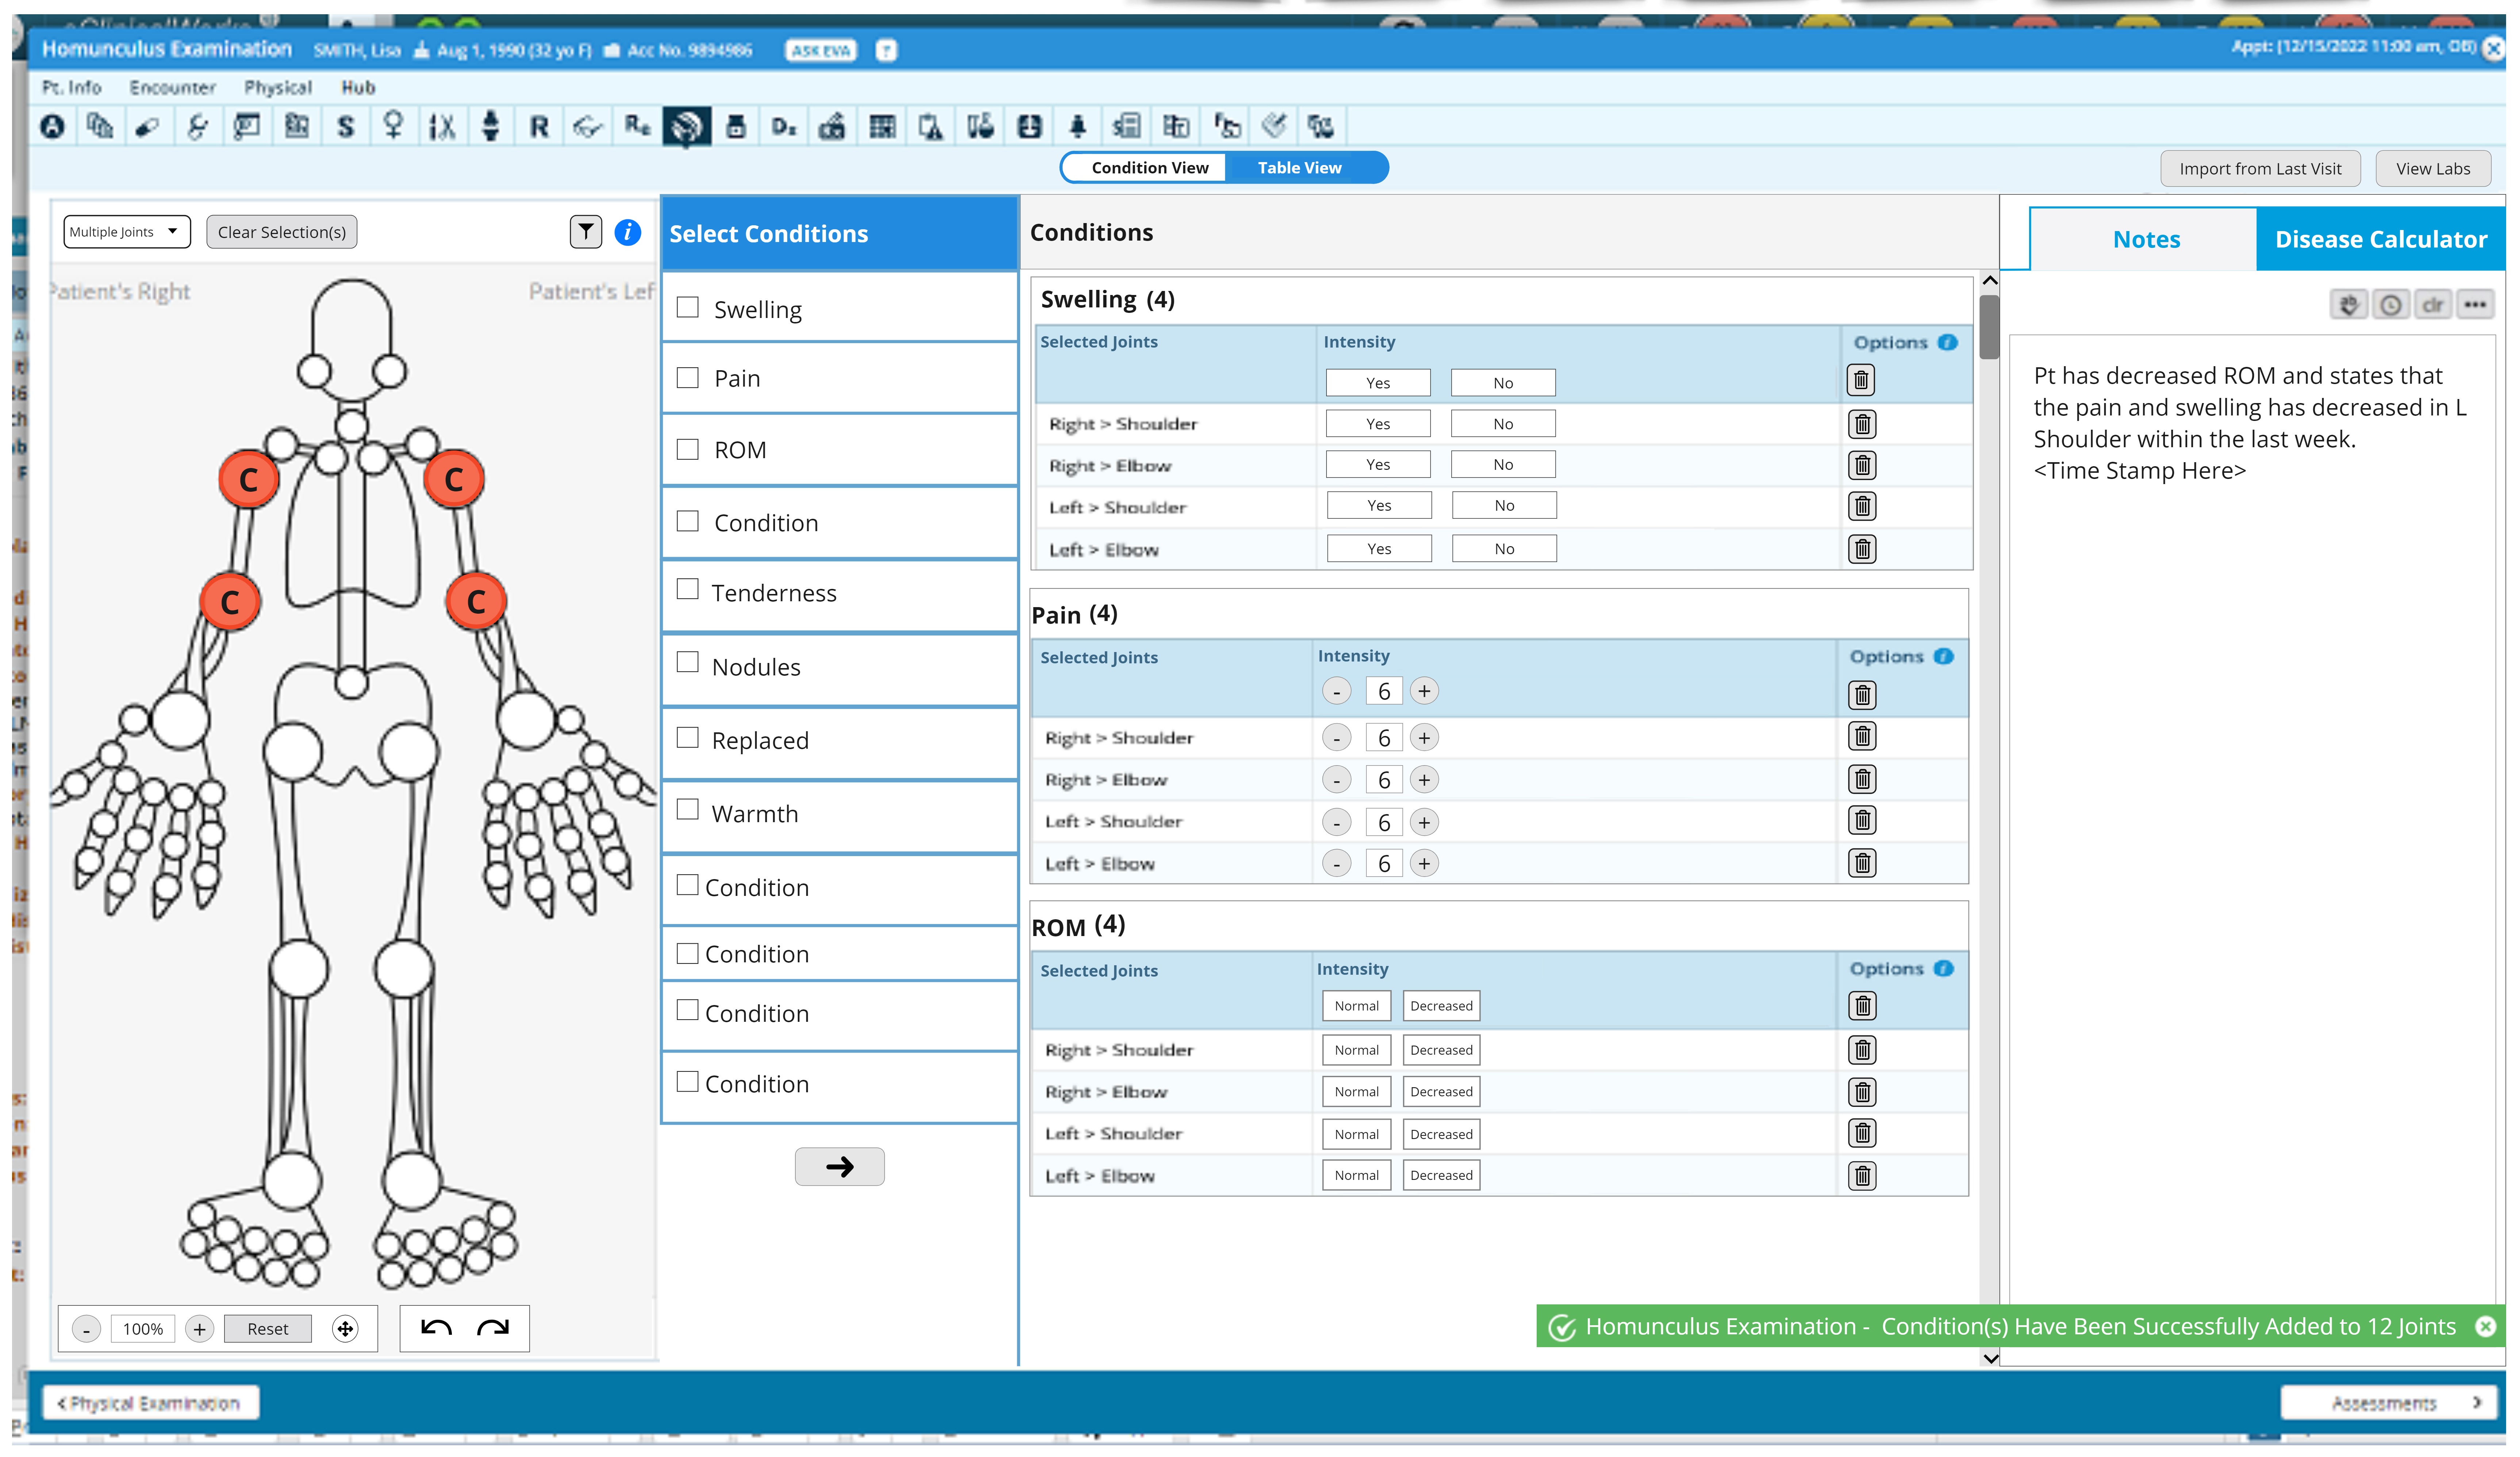Screen dimensions: 2520x1457
Task: Increase pain intensity for Right > Shoulder
Action: coord(1423,738)
